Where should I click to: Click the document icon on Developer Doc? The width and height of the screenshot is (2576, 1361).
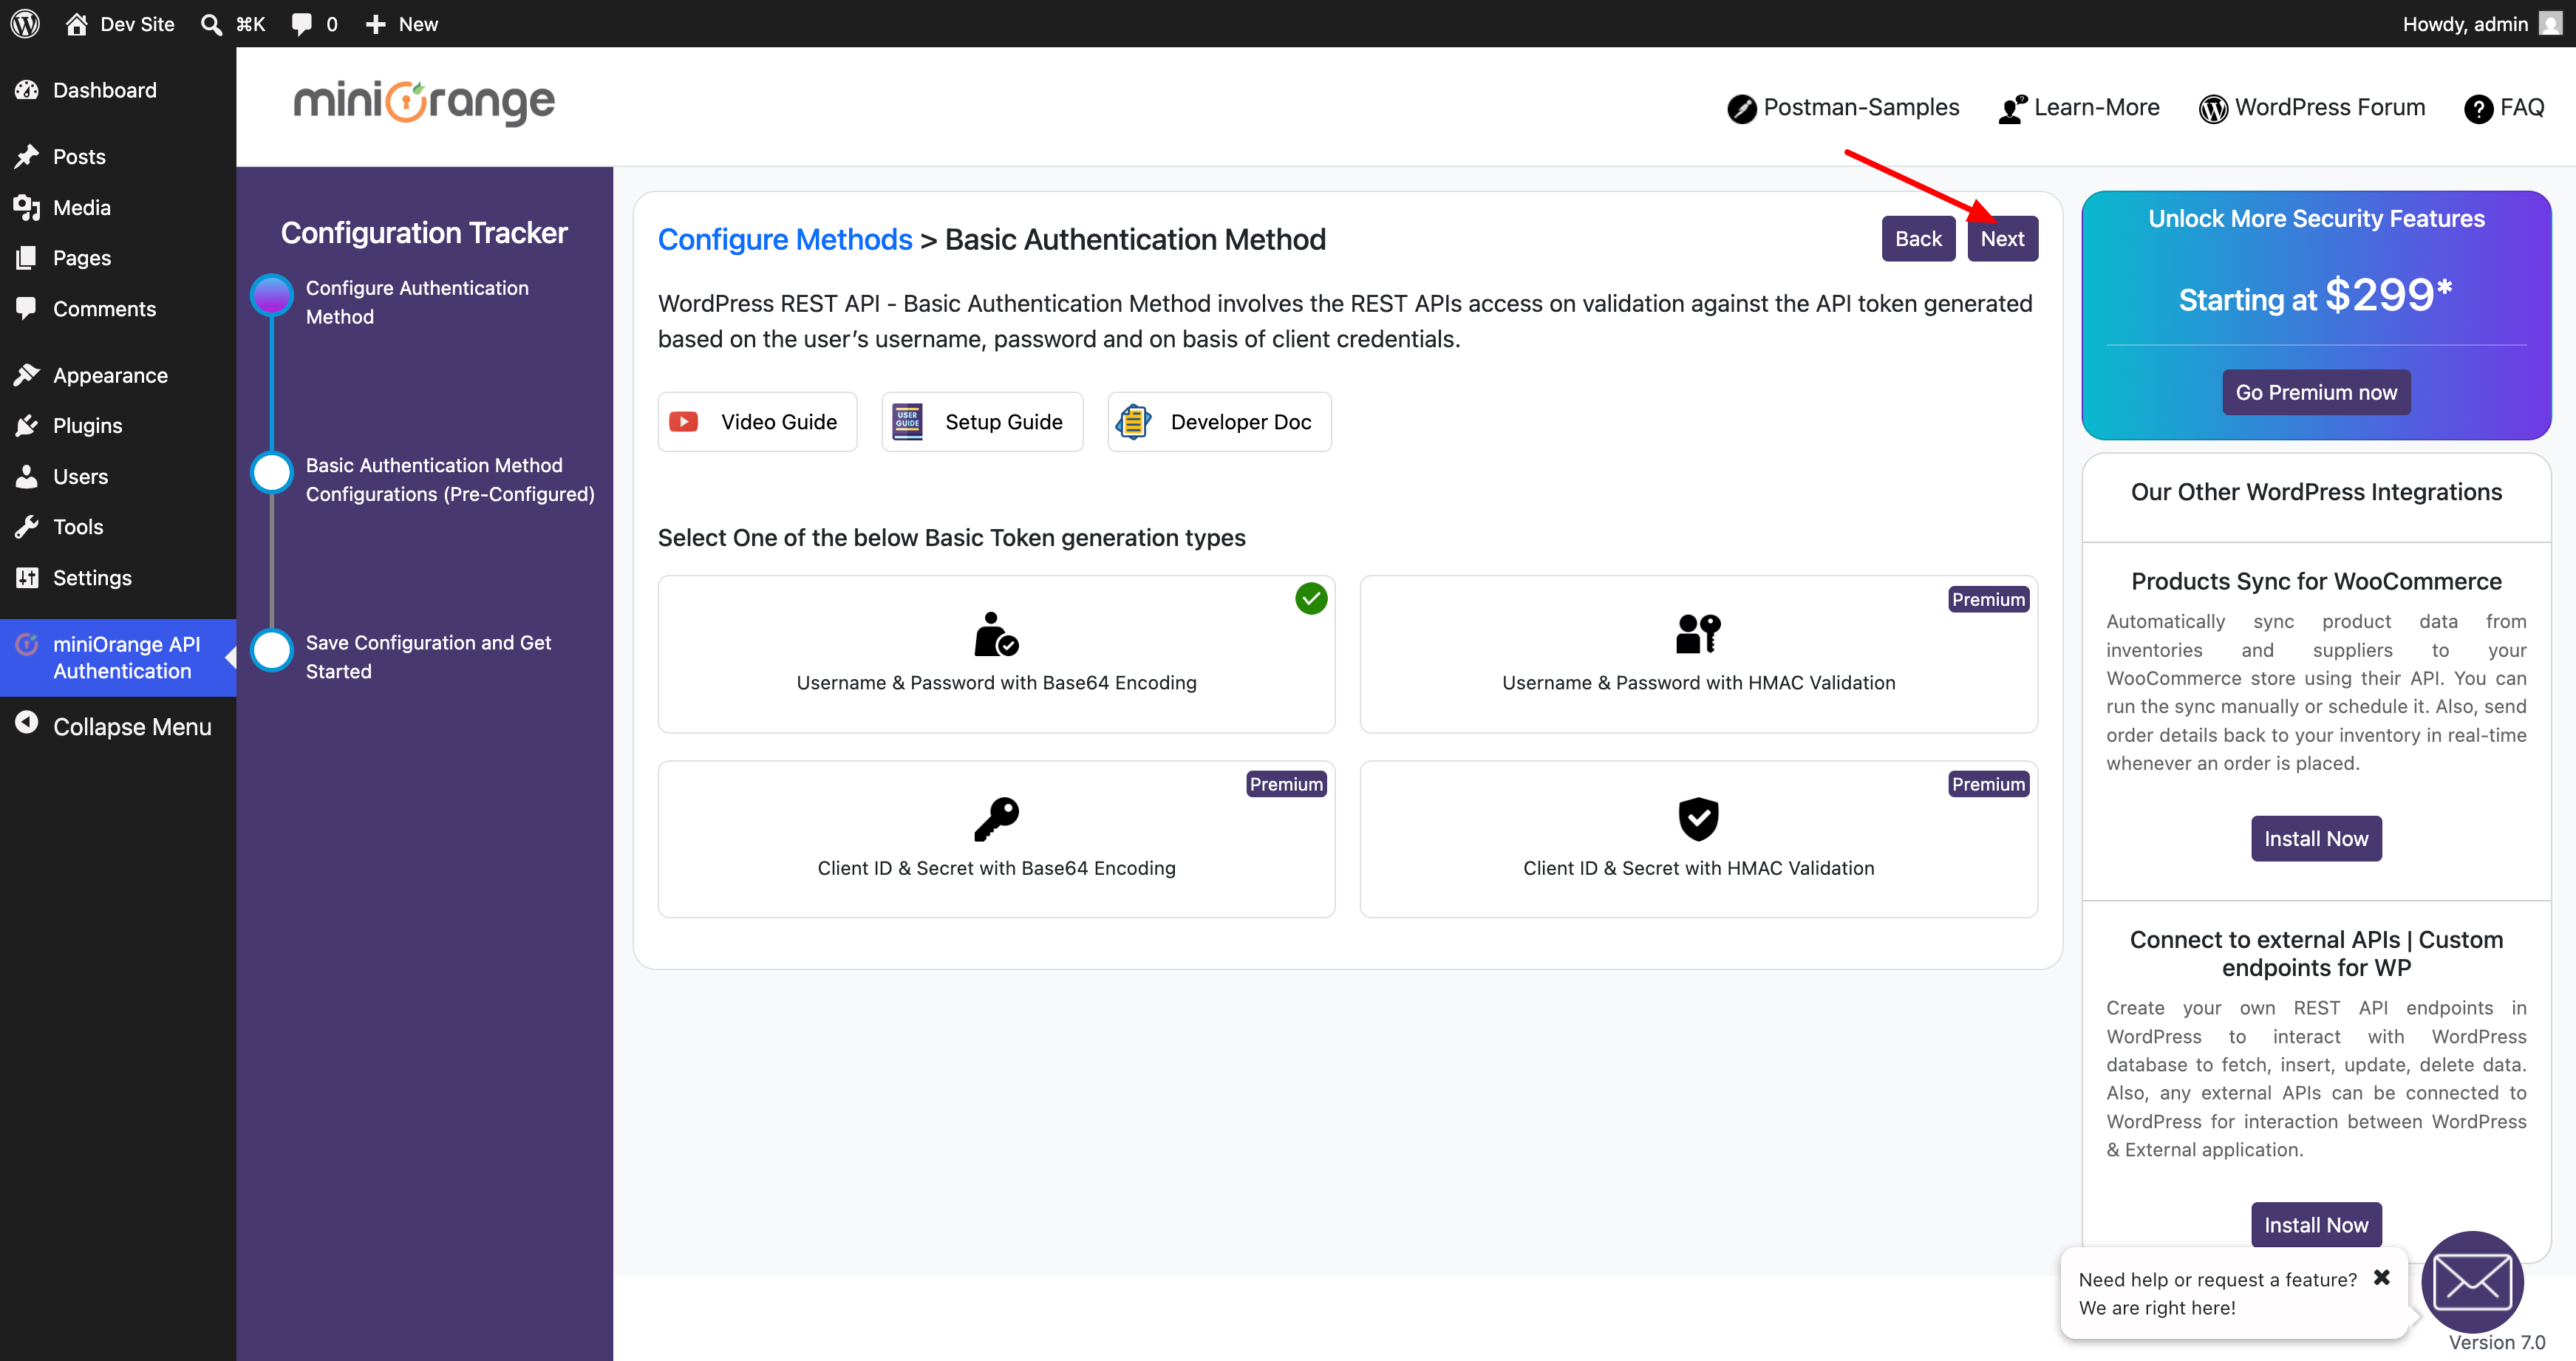pos(1133,422)
